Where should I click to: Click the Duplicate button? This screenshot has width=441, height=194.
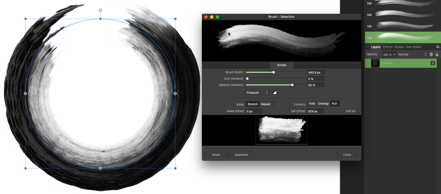(241, 155)
